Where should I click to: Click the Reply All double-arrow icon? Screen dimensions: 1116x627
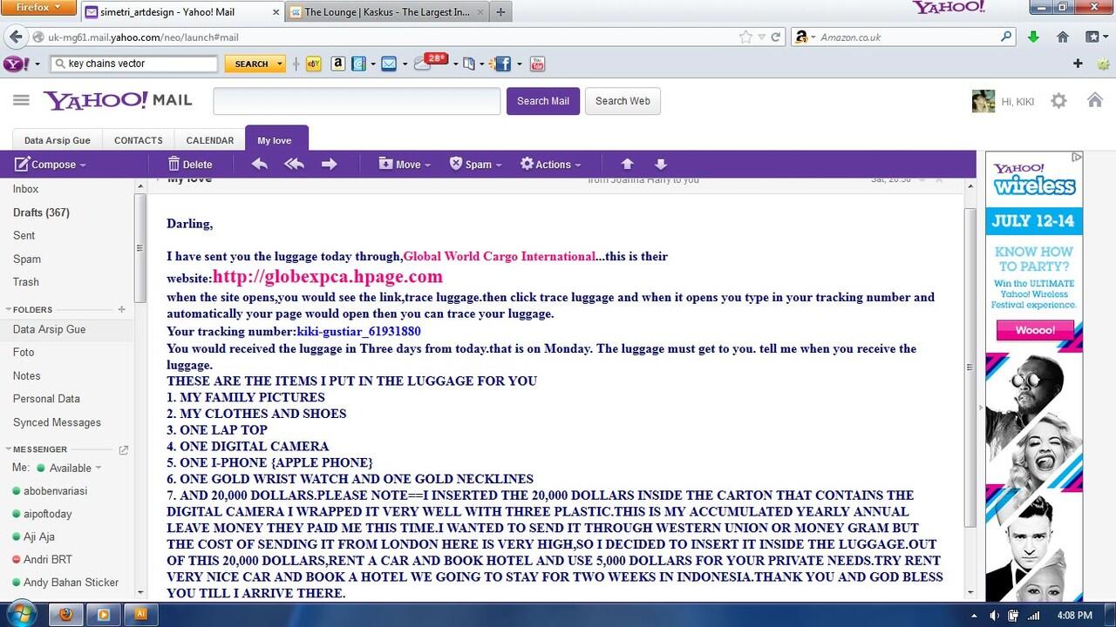click(x=295, y=164)
